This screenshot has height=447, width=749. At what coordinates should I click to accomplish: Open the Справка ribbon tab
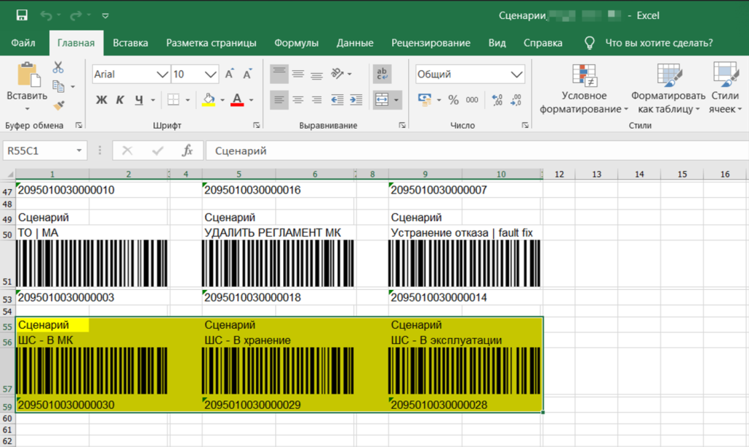[543, 43]
